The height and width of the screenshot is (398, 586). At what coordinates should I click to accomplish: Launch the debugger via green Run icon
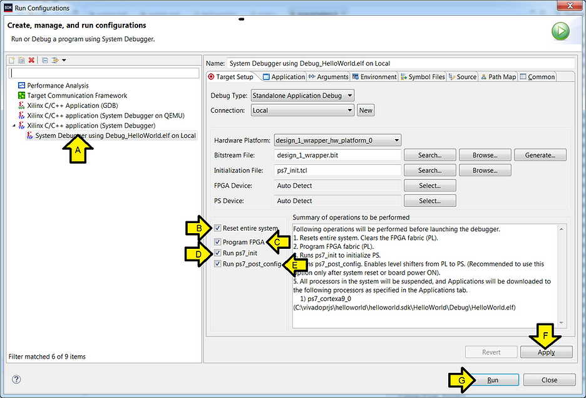click(560, 31)
